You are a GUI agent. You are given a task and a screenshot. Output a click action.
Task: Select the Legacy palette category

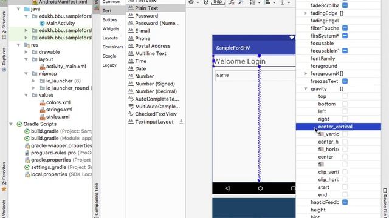pos(109,65)
